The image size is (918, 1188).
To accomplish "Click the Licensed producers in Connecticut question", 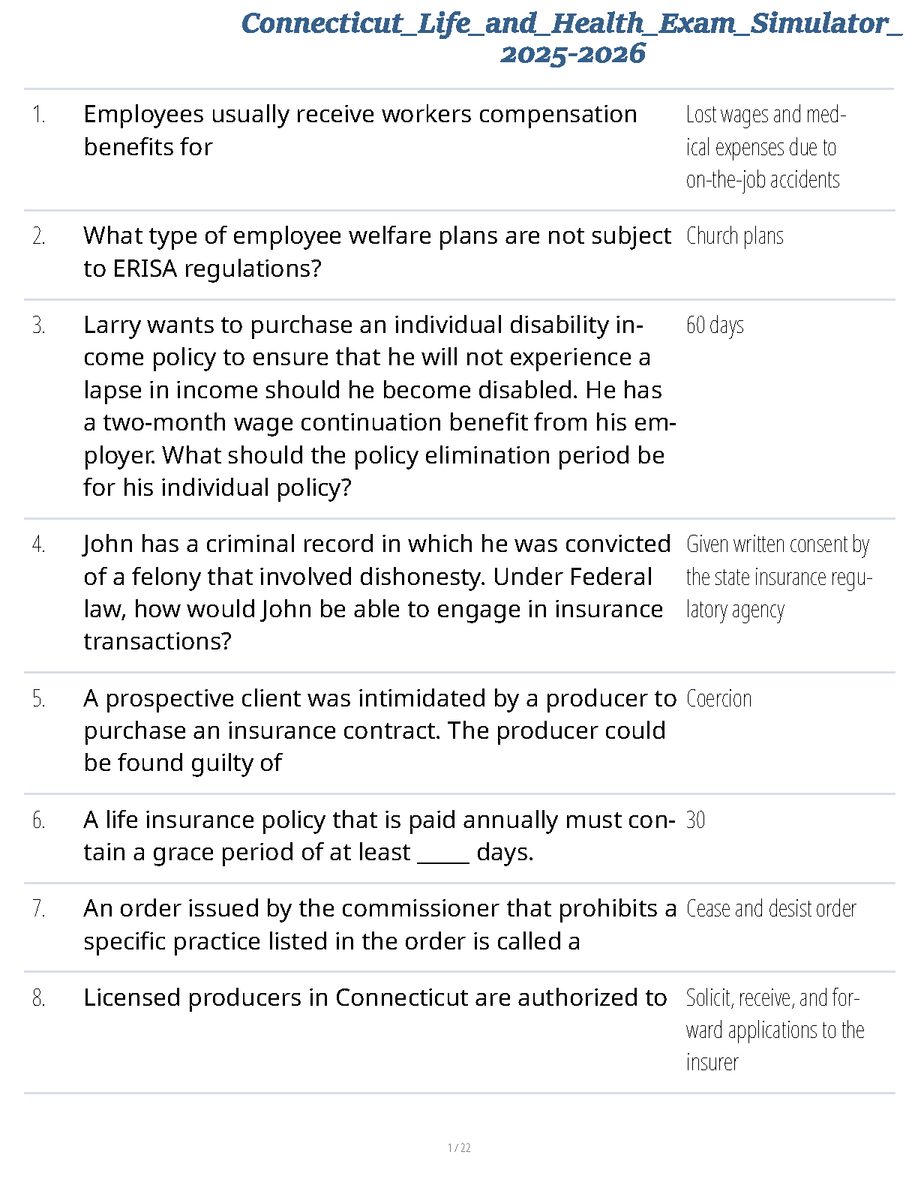I will [375, 998].
